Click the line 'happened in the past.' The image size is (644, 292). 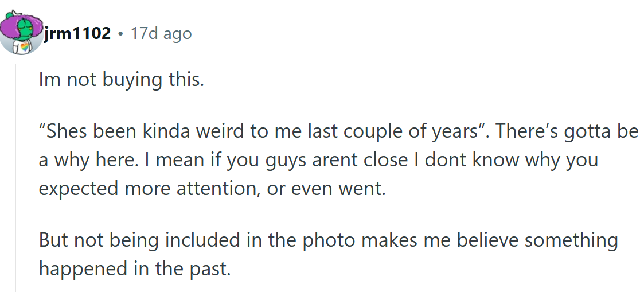(x=134, y=267)
